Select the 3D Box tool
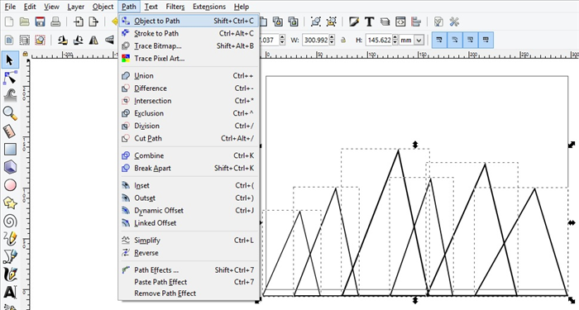This screenshot has height=310, width=579. (x=10, y=167)
